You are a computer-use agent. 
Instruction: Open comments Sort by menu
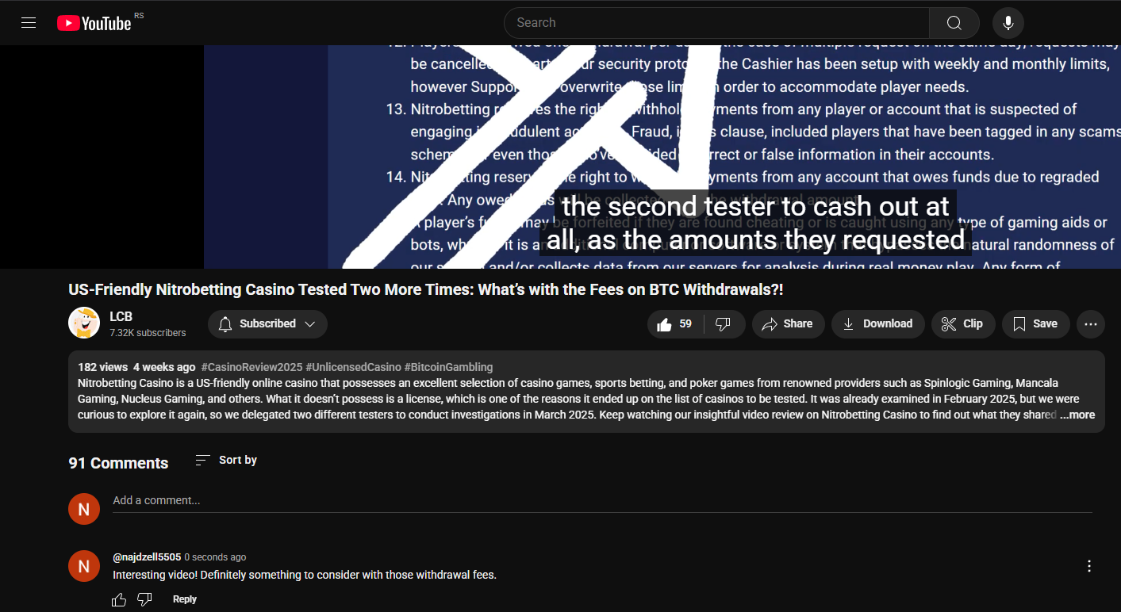(226, 460)
